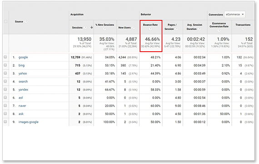Screen dimensions: 259x164
Task: Click images.google's % new sessions 100.00%
Action: point(109,122)
